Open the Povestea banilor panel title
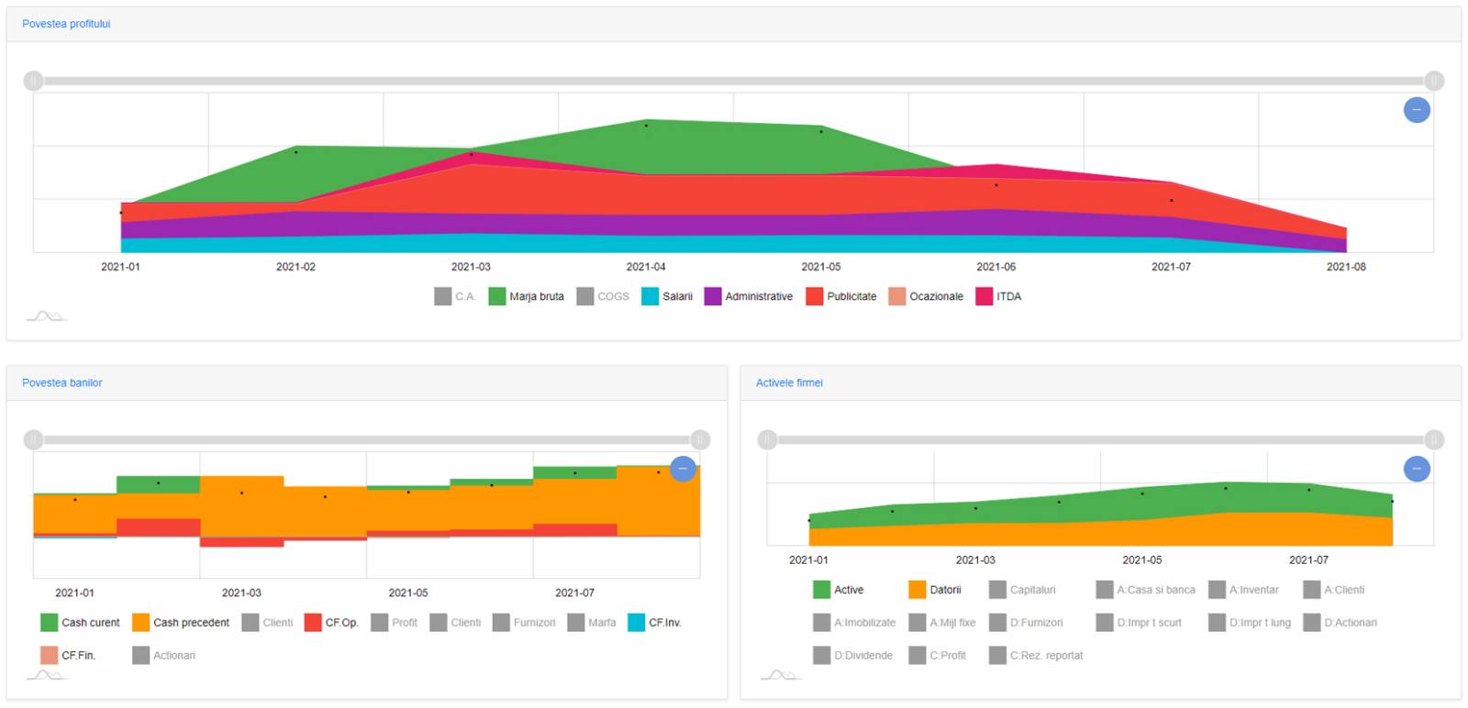Screen dimensions: 1468x708 tap(62, 382)
